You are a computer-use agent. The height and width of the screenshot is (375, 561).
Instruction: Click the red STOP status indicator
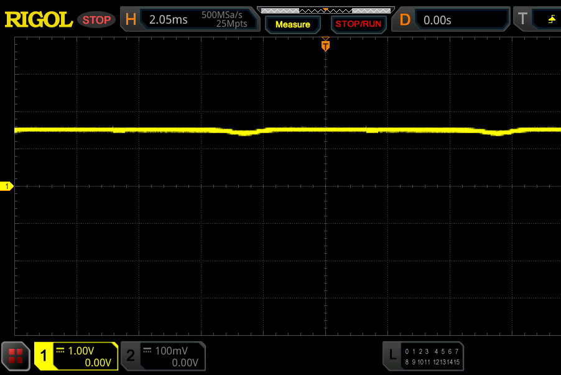point(96,20)
